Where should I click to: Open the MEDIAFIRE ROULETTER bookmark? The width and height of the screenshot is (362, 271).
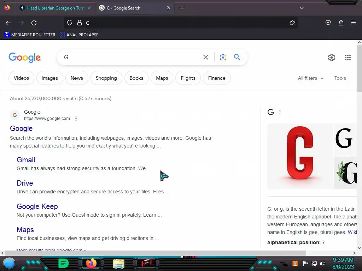point(30,35)
